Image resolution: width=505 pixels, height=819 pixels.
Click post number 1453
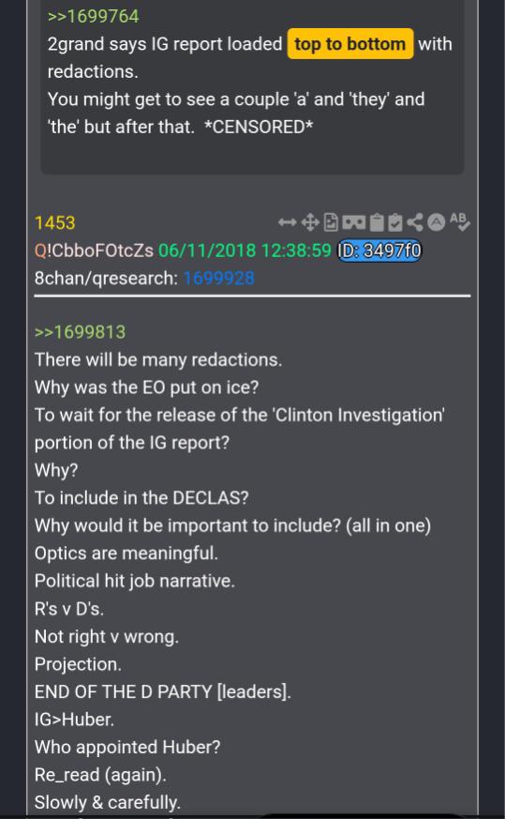54,223
